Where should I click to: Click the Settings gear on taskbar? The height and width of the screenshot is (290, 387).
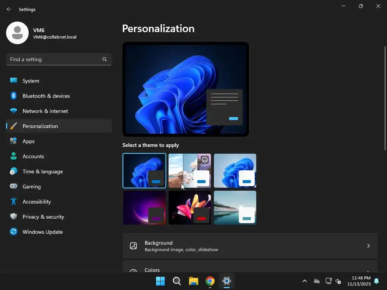[227, 281]
